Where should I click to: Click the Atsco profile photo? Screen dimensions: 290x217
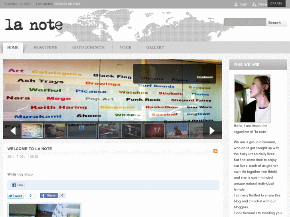pyautogui.click(x=252, y=99)
